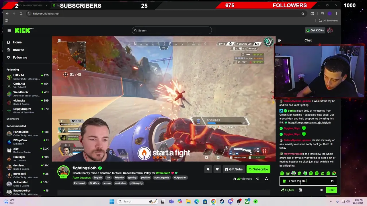The image size is (367, 206).
Task: Click the @Pheen97 mention link
Action: (163, 173)
